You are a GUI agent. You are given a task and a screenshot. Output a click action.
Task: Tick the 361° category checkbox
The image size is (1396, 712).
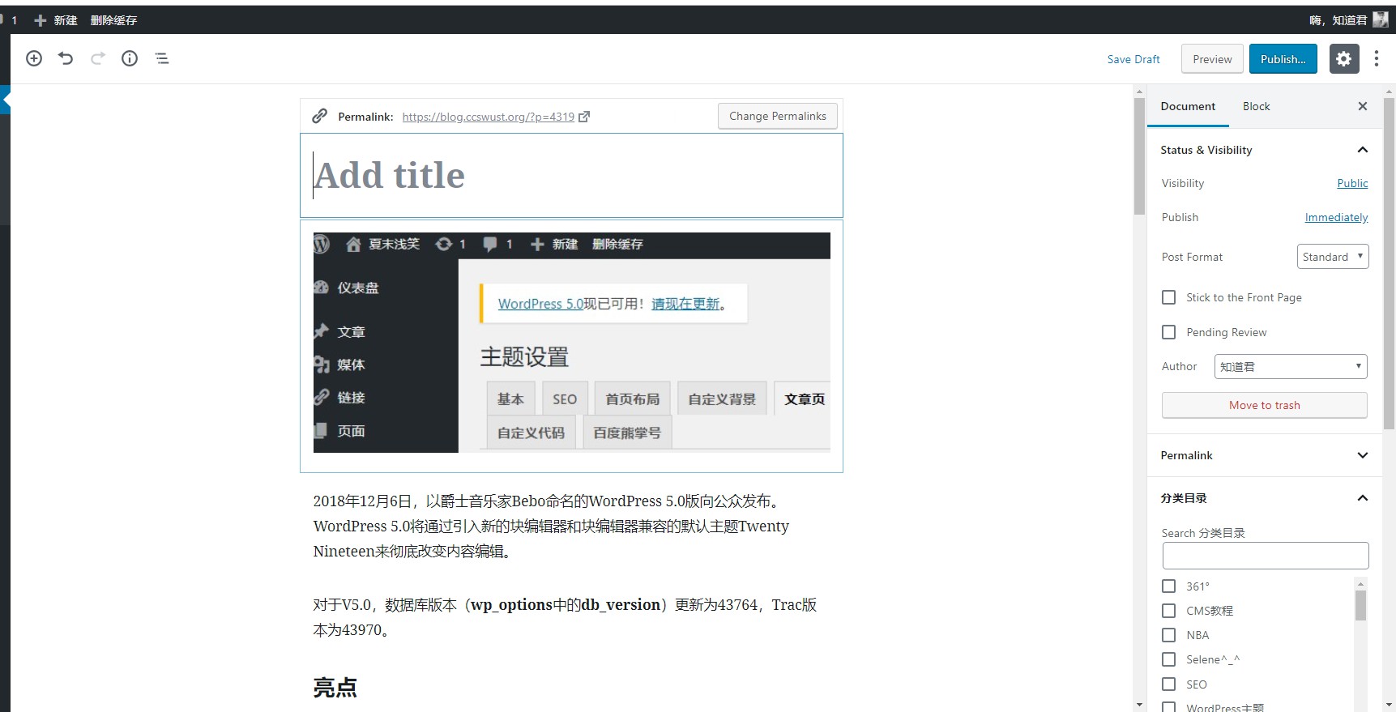1168,586
